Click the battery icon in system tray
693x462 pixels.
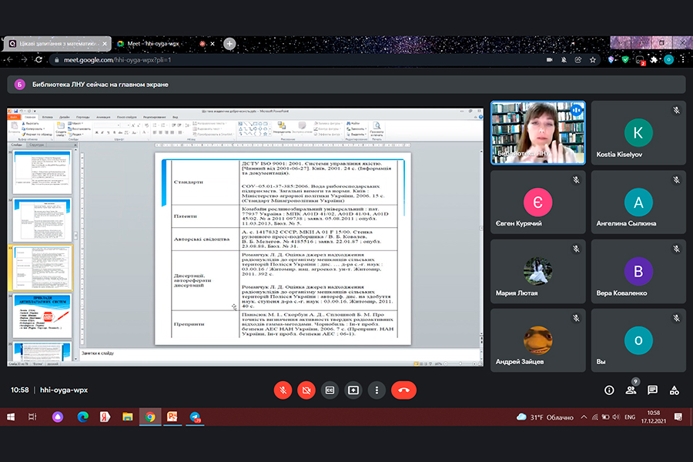pos(605,417)
